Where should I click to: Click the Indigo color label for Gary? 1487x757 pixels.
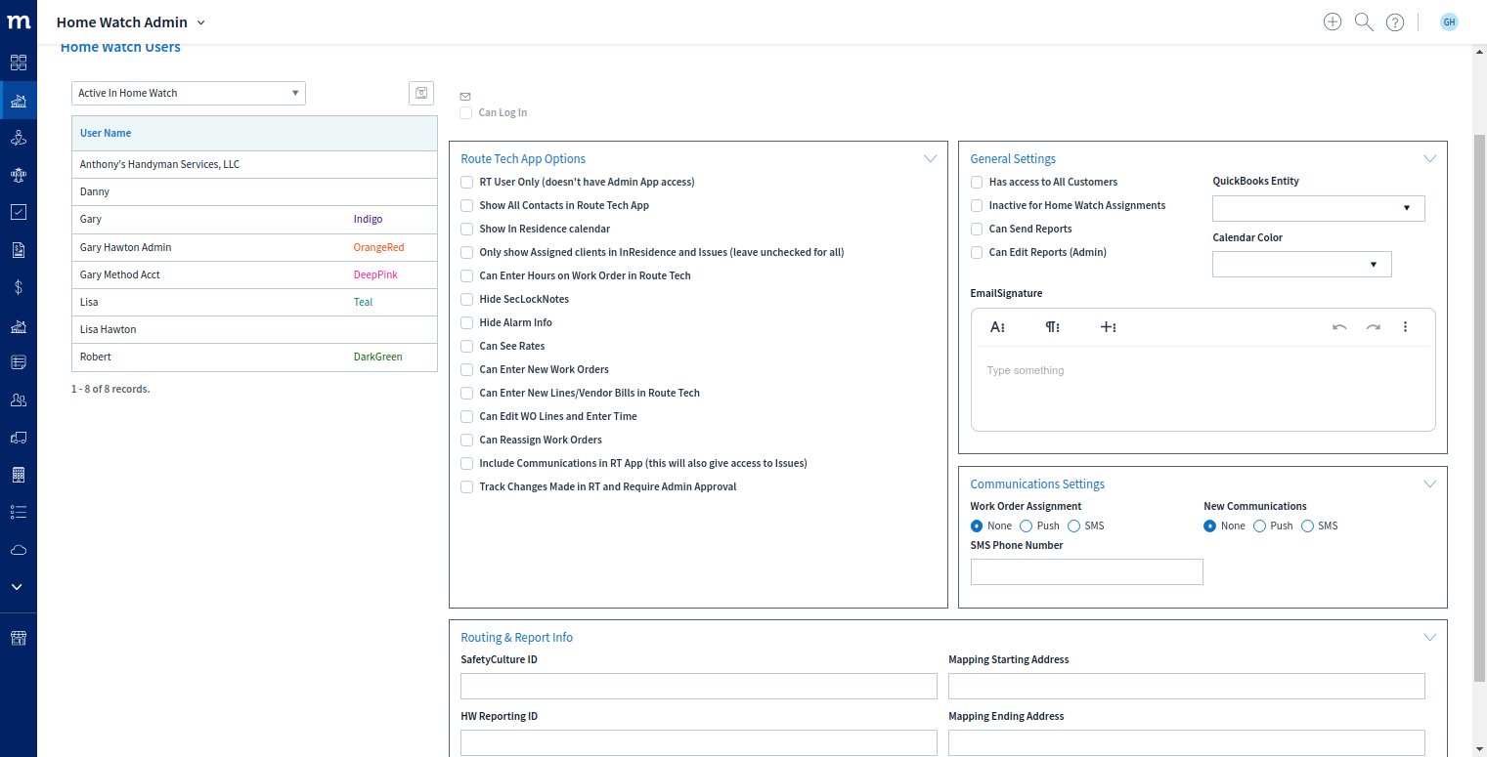pos(368,219)
